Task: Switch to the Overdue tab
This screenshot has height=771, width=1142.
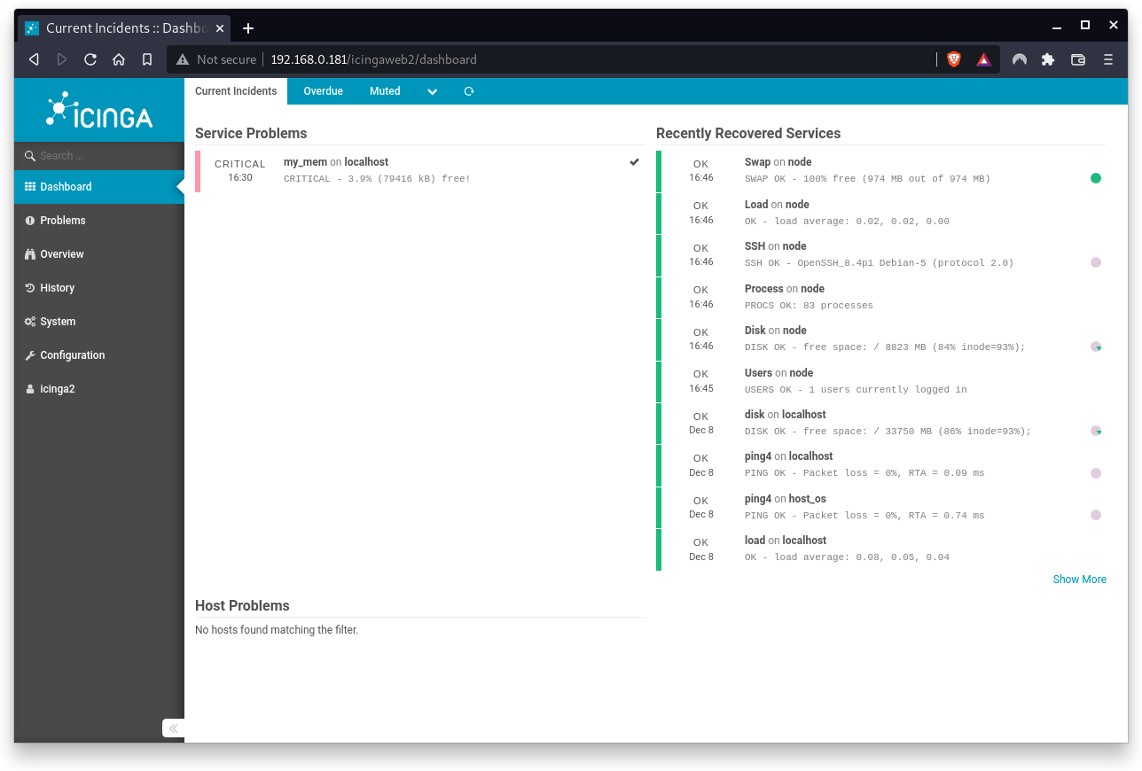Action: click(323, 91)
